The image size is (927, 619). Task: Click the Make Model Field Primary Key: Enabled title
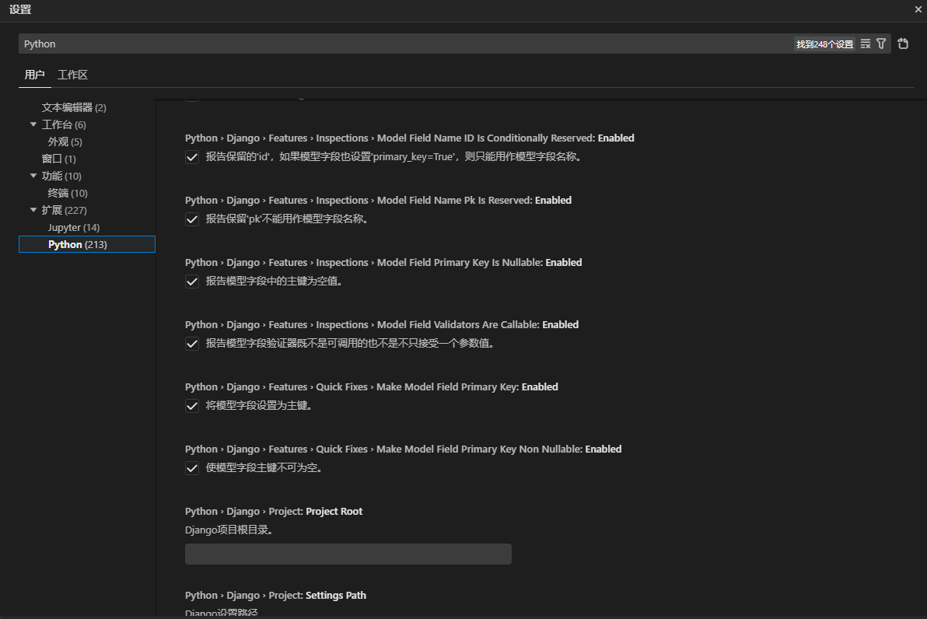(371, 386)
